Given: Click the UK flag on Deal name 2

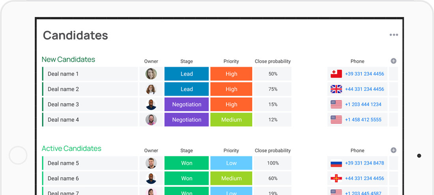Looking at the screenshot, I should tap(336, 89).
